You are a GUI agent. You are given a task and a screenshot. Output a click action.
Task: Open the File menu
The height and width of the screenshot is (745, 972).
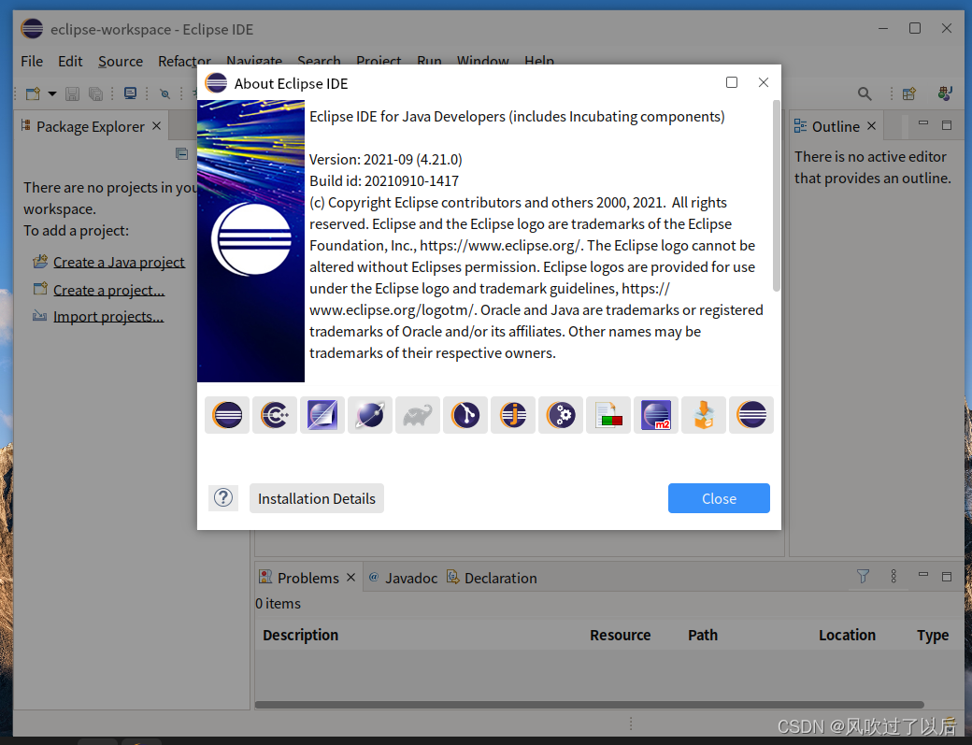click(32, 62)
